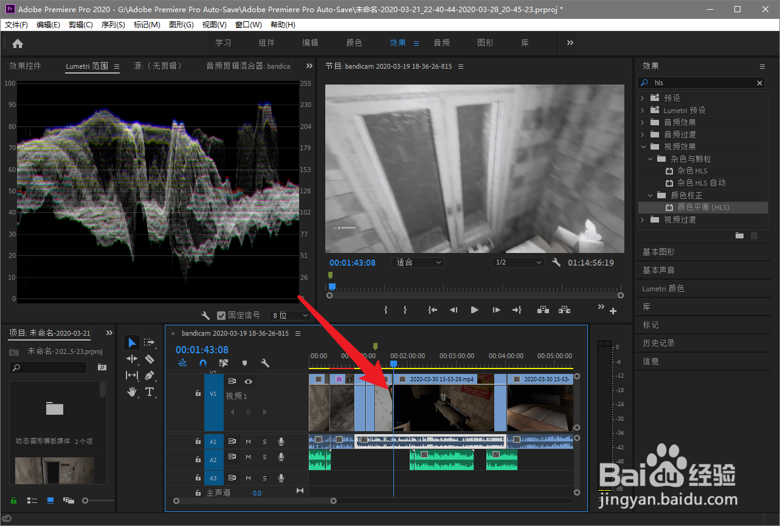The width and height of the screenshot is (780, 526).
Task: Click the Home icon
Action: pos(18,43)
